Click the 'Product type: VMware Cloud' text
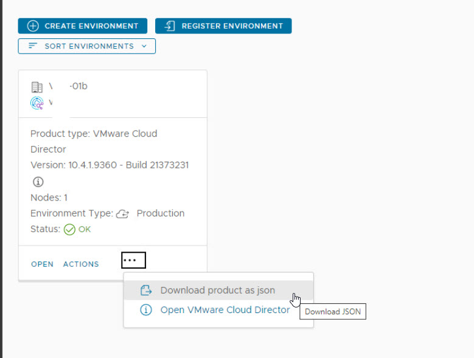474x358 pixels. click(x=94, y=134)
